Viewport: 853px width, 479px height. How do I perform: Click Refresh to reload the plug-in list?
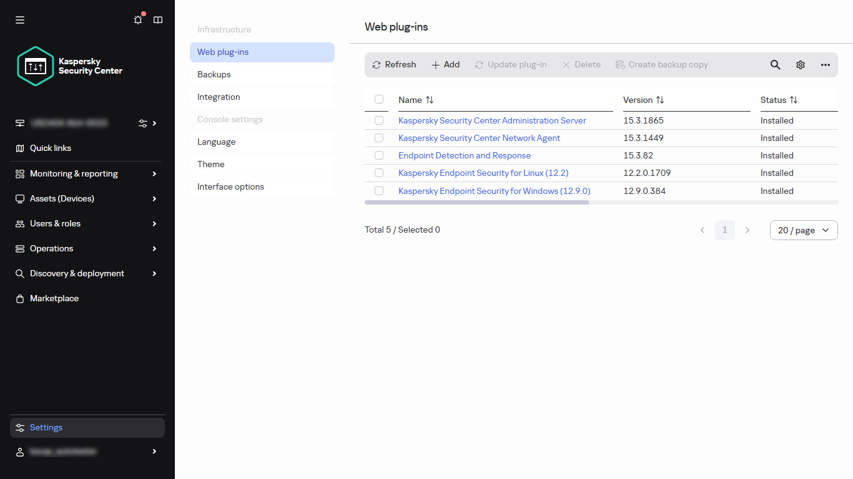pyautogui.click(x=393, y=64)
